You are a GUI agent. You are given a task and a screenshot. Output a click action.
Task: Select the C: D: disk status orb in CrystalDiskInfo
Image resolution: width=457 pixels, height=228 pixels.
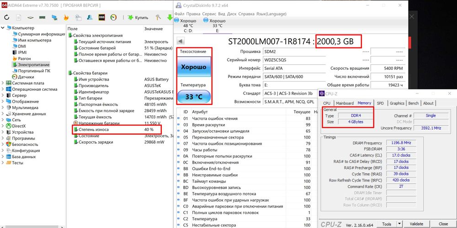(x=177, y=21)
